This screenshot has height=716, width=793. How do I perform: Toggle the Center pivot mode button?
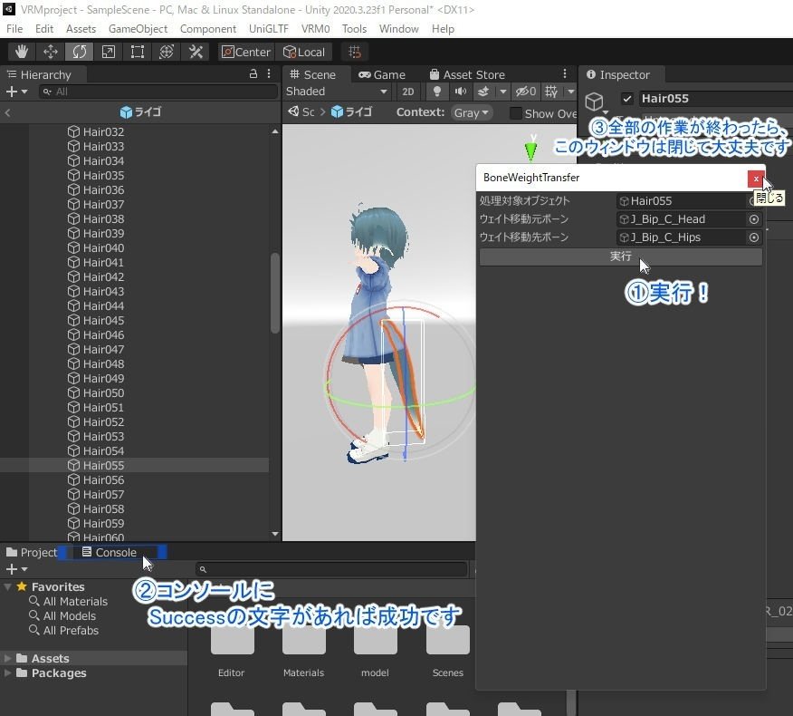click(x=246, y=53)
